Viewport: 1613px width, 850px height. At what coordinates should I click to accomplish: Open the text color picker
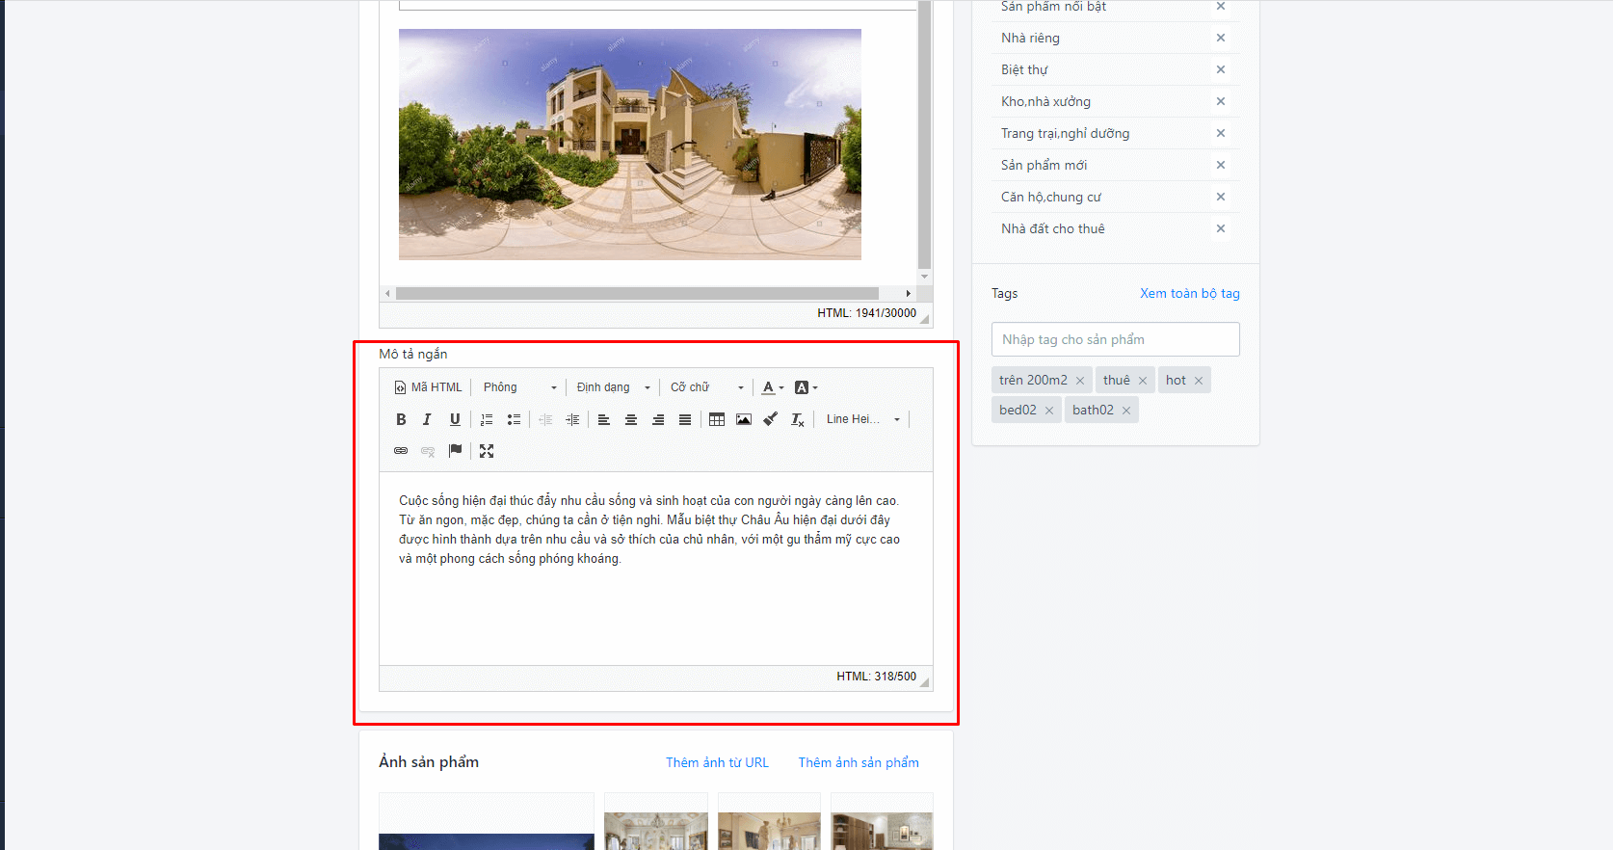point(773,387)
